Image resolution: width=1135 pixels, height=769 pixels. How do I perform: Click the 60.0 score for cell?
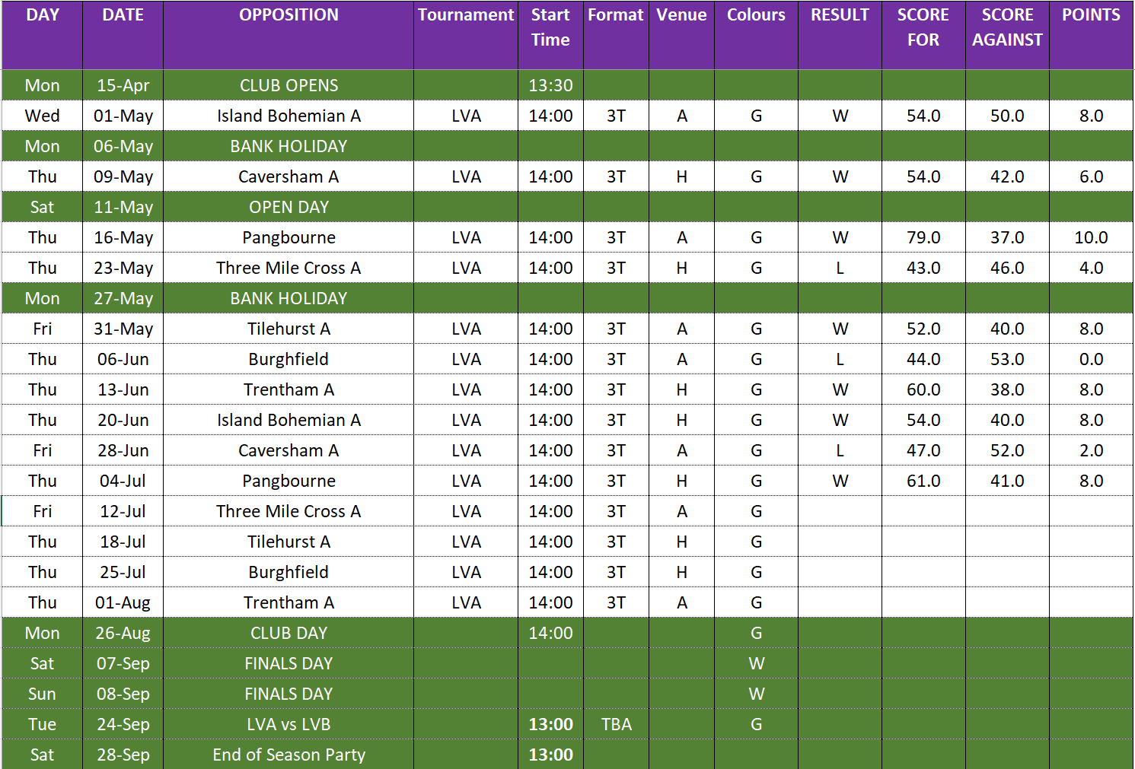[x=923, y=389]
